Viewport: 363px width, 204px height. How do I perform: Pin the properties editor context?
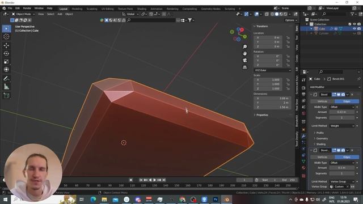click(x=358, y=79)
